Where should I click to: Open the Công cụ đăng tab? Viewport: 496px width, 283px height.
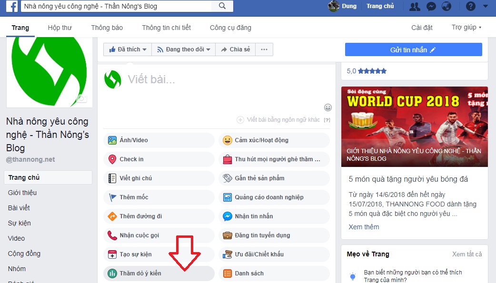(x=230, y=28)
